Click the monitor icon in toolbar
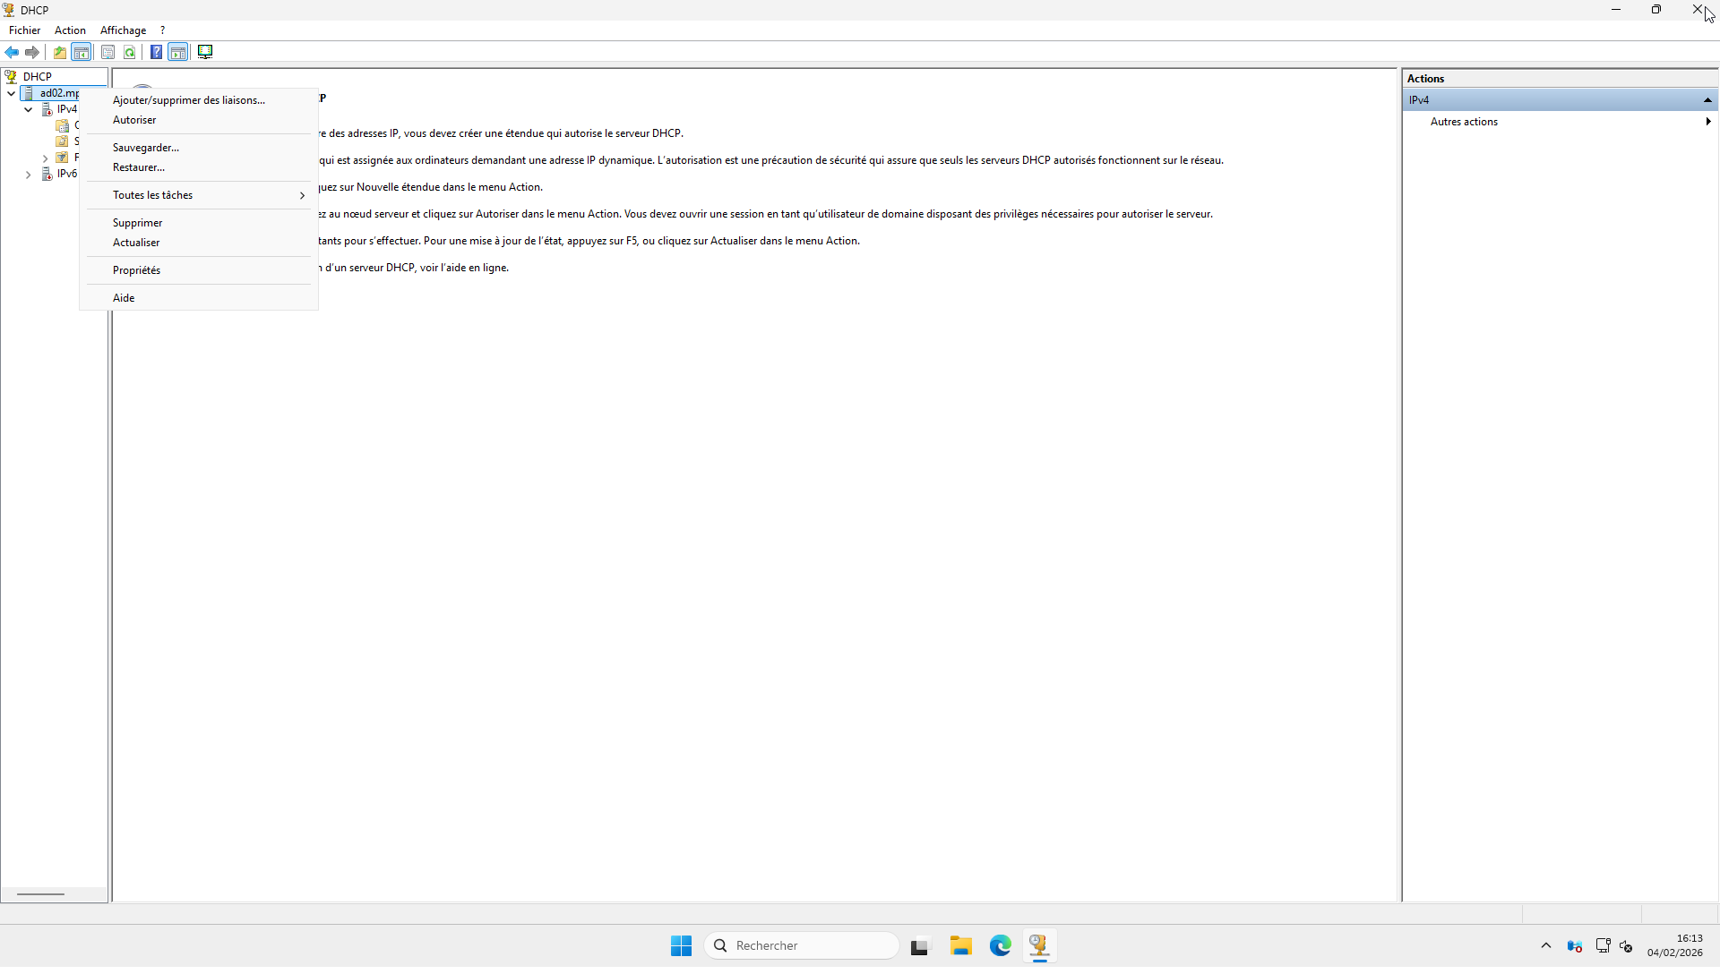 (x=205, y=52)
